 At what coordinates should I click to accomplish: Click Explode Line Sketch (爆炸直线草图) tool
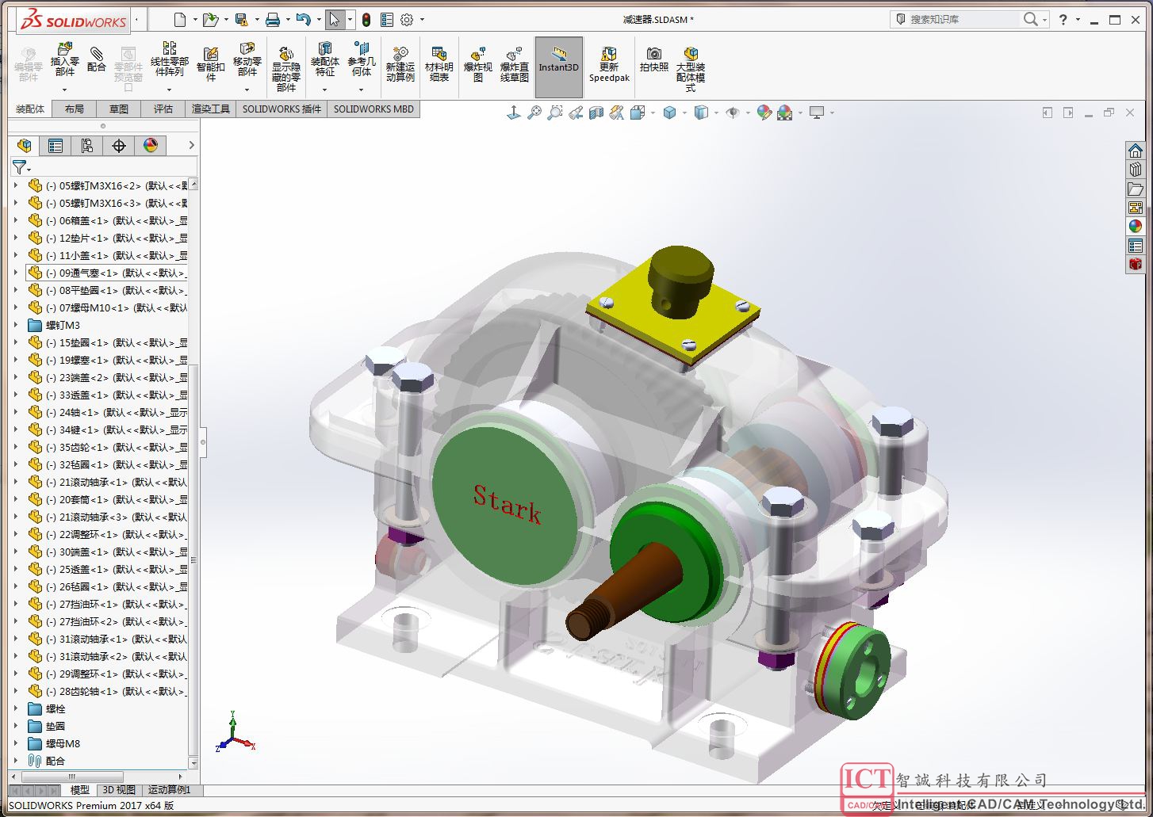(x=515, y=63)
